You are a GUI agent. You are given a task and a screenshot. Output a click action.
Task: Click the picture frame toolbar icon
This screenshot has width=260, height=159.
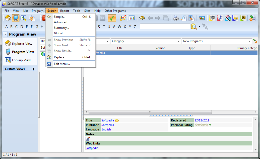point(243,18)
